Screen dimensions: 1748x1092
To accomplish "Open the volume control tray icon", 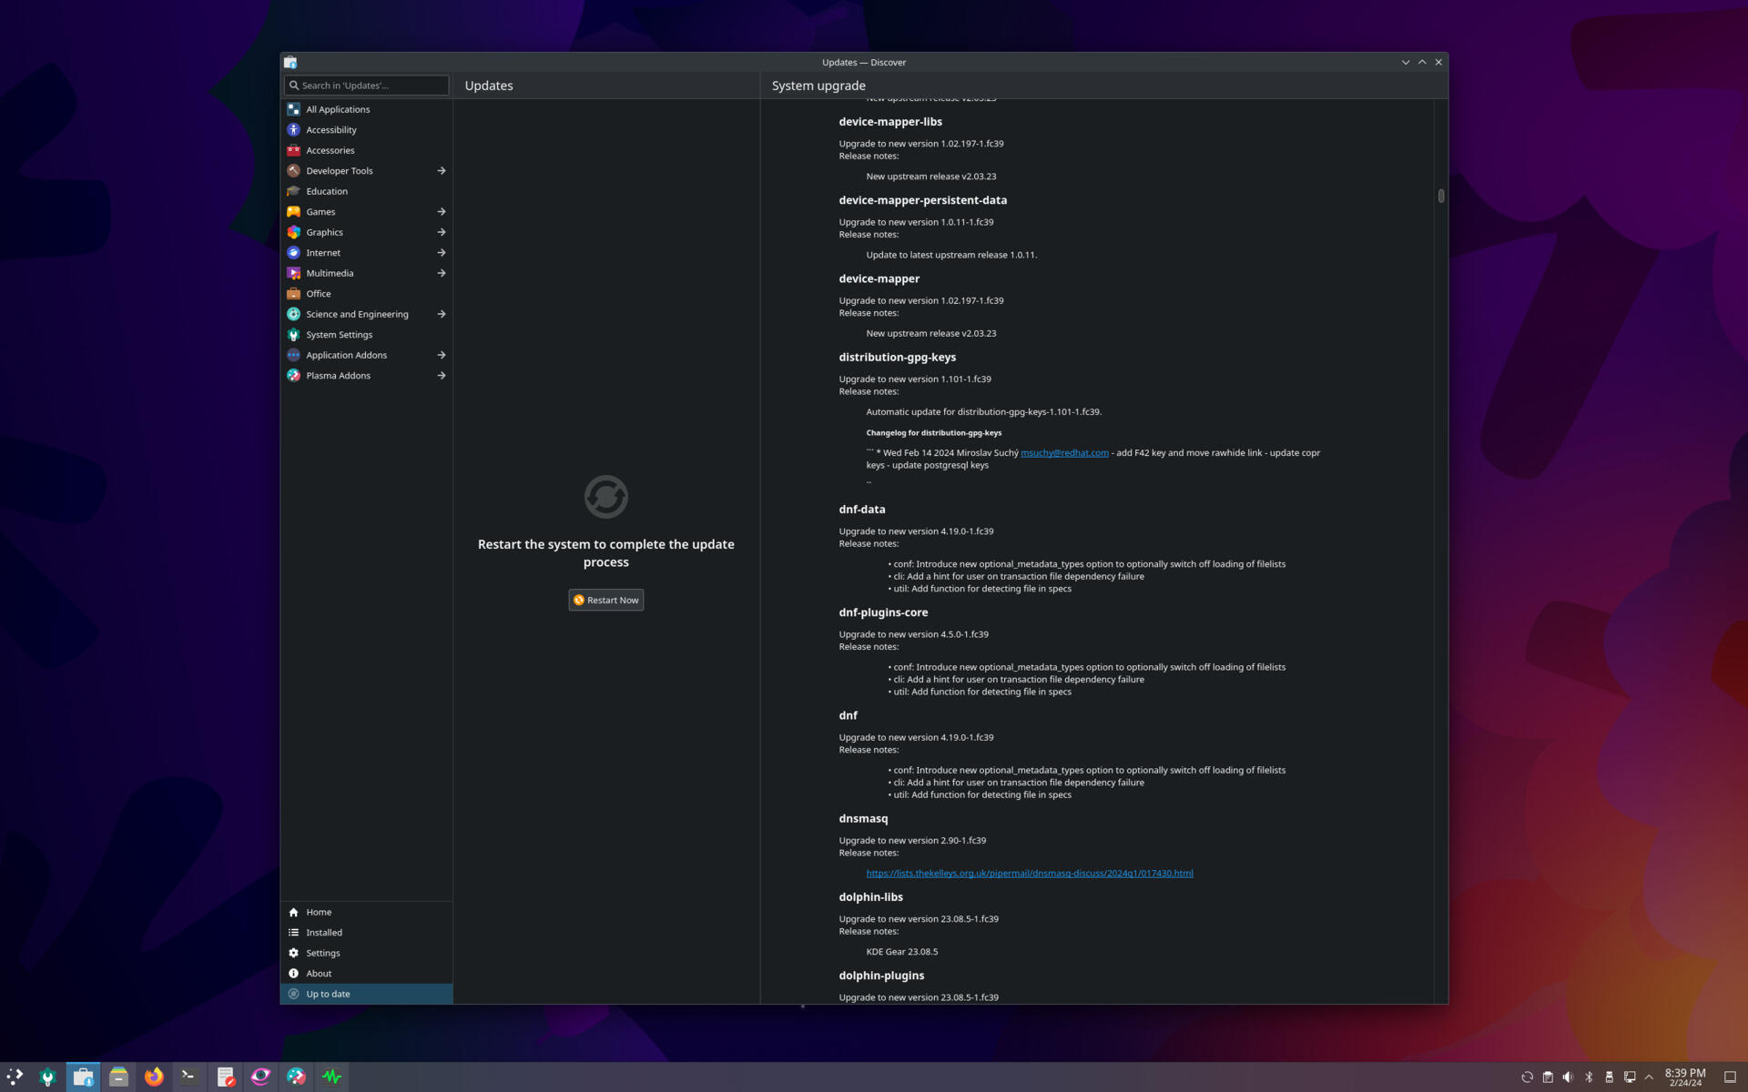I will click(1568, 1077).
